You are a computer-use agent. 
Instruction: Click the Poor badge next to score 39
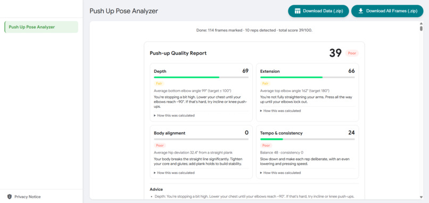click(352, 53)
